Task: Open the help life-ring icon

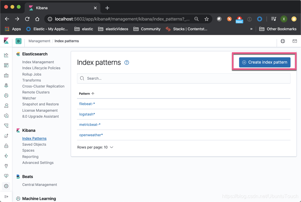Action: [x=283, y=41]
